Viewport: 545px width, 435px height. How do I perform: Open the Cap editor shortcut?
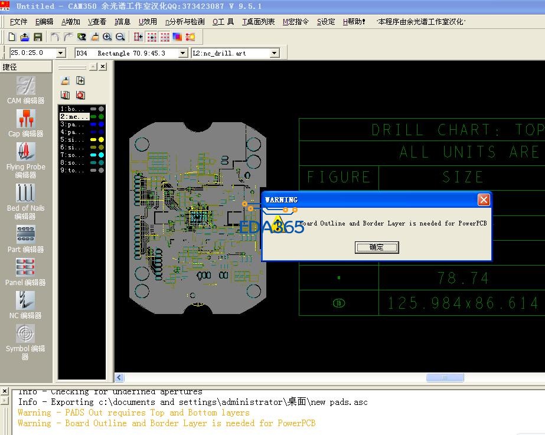click(x=26, y=123)
